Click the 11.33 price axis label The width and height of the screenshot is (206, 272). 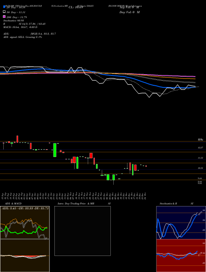tap(200, 158)
